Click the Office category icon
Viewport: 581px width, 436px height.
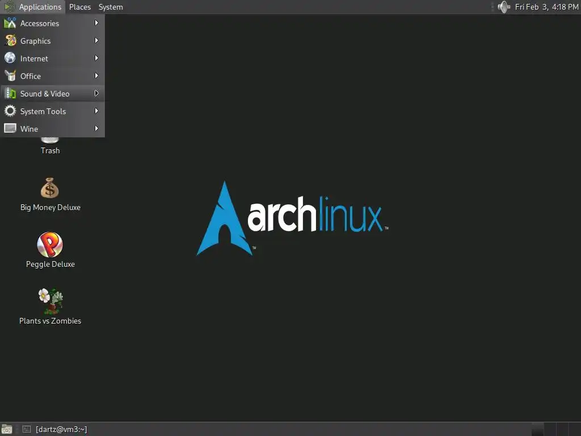pos(10,76)
